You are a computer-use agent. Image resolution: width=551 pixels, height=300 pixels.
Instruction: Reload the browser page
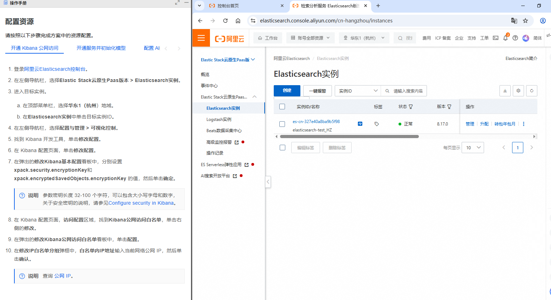[225, 21]
